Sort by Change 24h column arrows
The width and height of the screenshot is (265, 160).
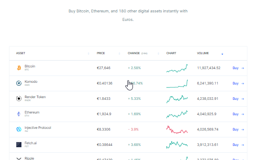[158, 53]
